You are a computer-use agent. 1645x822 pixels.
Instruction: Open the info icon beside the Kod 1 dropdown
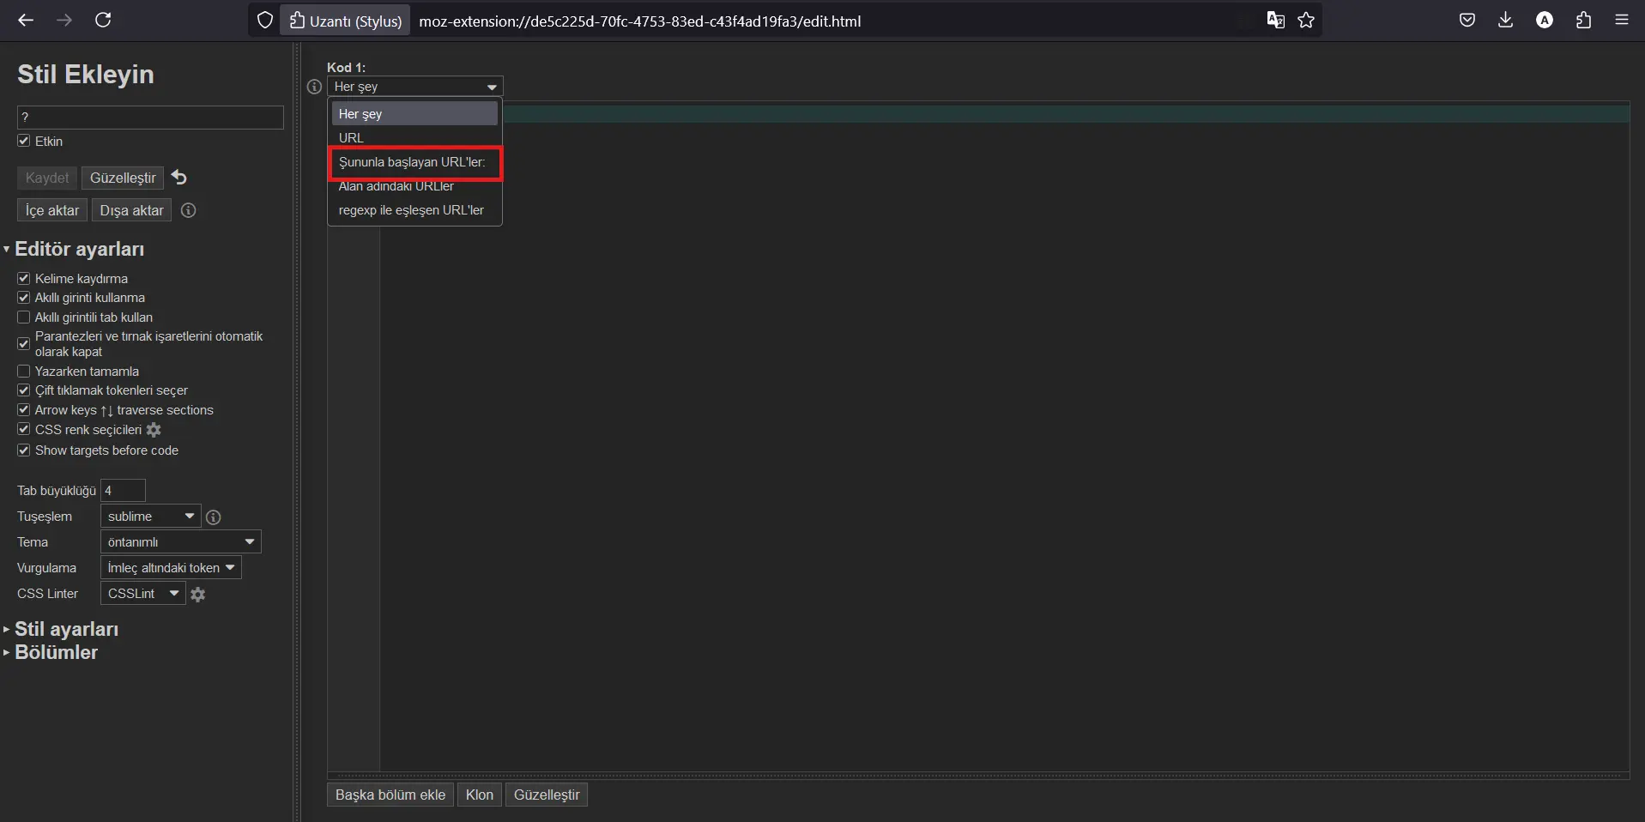click(314, 87)
